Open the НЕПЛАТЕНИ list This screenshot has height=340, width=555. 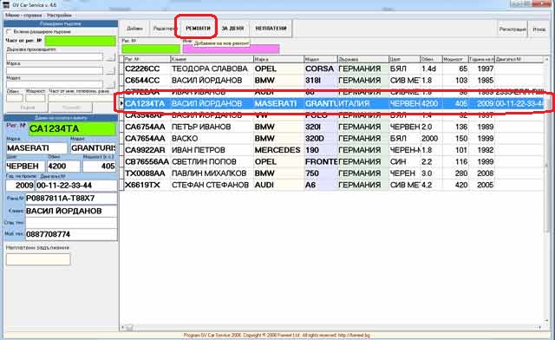[x=271, y=29]
